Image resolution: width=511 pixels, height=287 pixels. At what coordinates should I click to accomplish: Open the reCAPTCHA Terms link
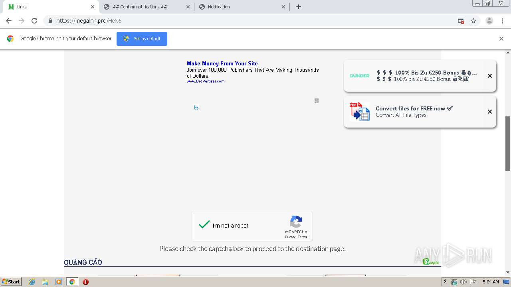303,237
